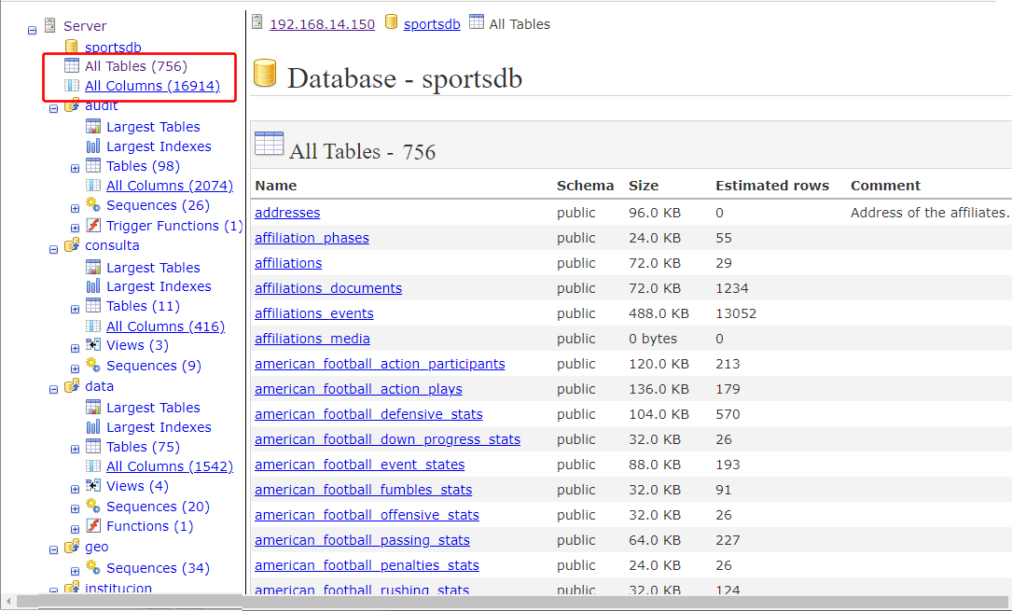
Task: Open american_football_defensive_stats table link
Action: coord(368,413)
